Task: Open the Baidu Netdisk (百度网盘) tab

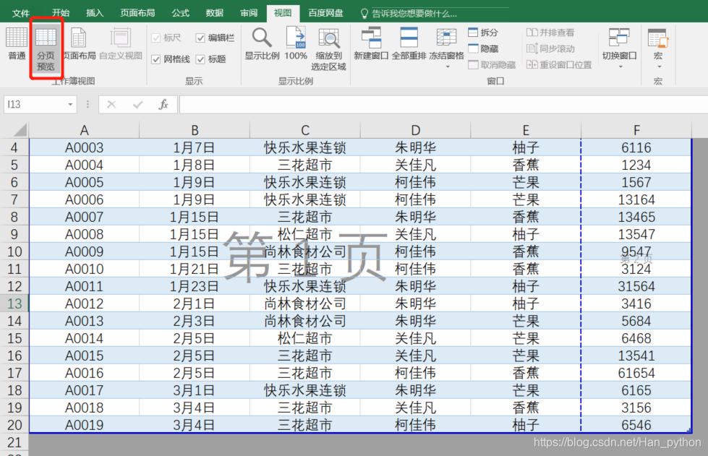Action: pyautogui.click(x=325, y=13)
